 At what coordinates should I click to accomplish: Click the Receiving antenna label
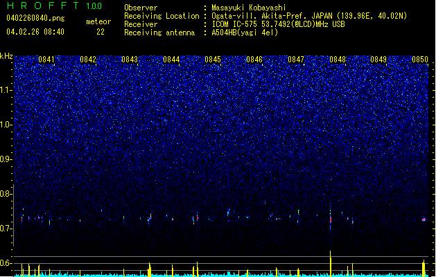coord(159,33)
